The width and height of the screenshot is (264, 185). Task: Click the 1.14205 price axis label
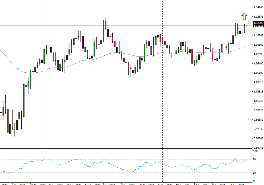tap(258, 7)
